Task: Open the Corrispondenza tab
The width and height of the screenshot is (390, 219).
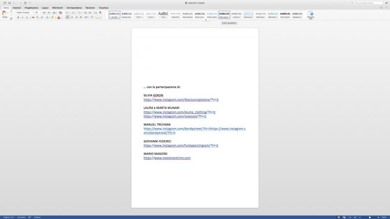Action: coord(74,8)
